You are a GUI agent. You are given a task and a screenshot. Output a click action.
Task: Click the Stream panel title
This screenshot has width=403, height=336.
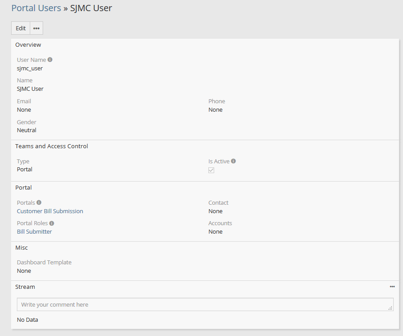coord(25,287)
